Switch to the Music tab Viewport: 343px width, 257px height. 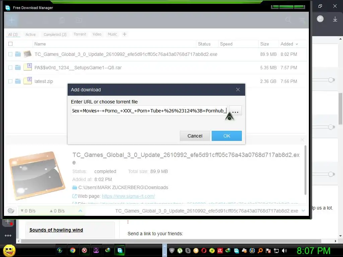pyautogui.click(x=112, y=34)
